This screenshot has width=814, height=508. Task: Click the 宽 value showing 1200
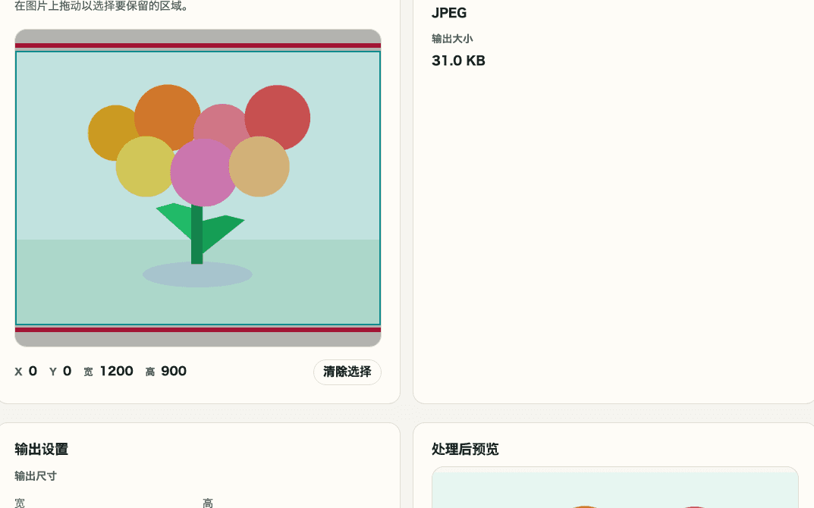(116, 371)
